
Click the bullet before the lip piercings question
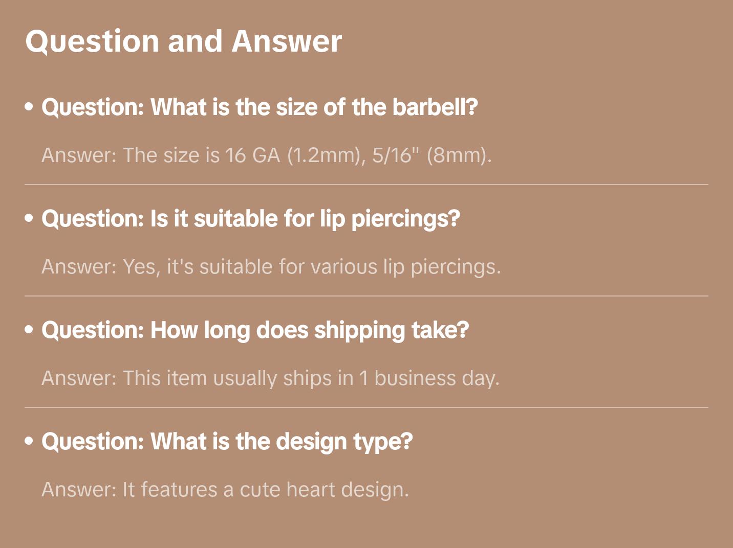pyautogui.click(x=29, y=218)
